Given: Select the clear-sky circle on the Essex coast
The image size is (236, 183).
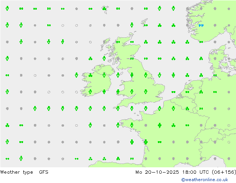Looking at the screenshot, I should coord(160,92).
